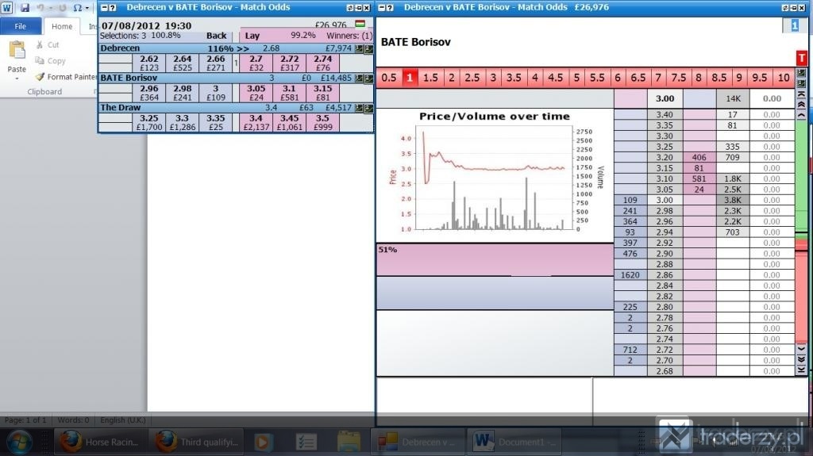Click Cut in Clipboard group
This screenshot has width=813, height=456.
[x=48, y=45]
